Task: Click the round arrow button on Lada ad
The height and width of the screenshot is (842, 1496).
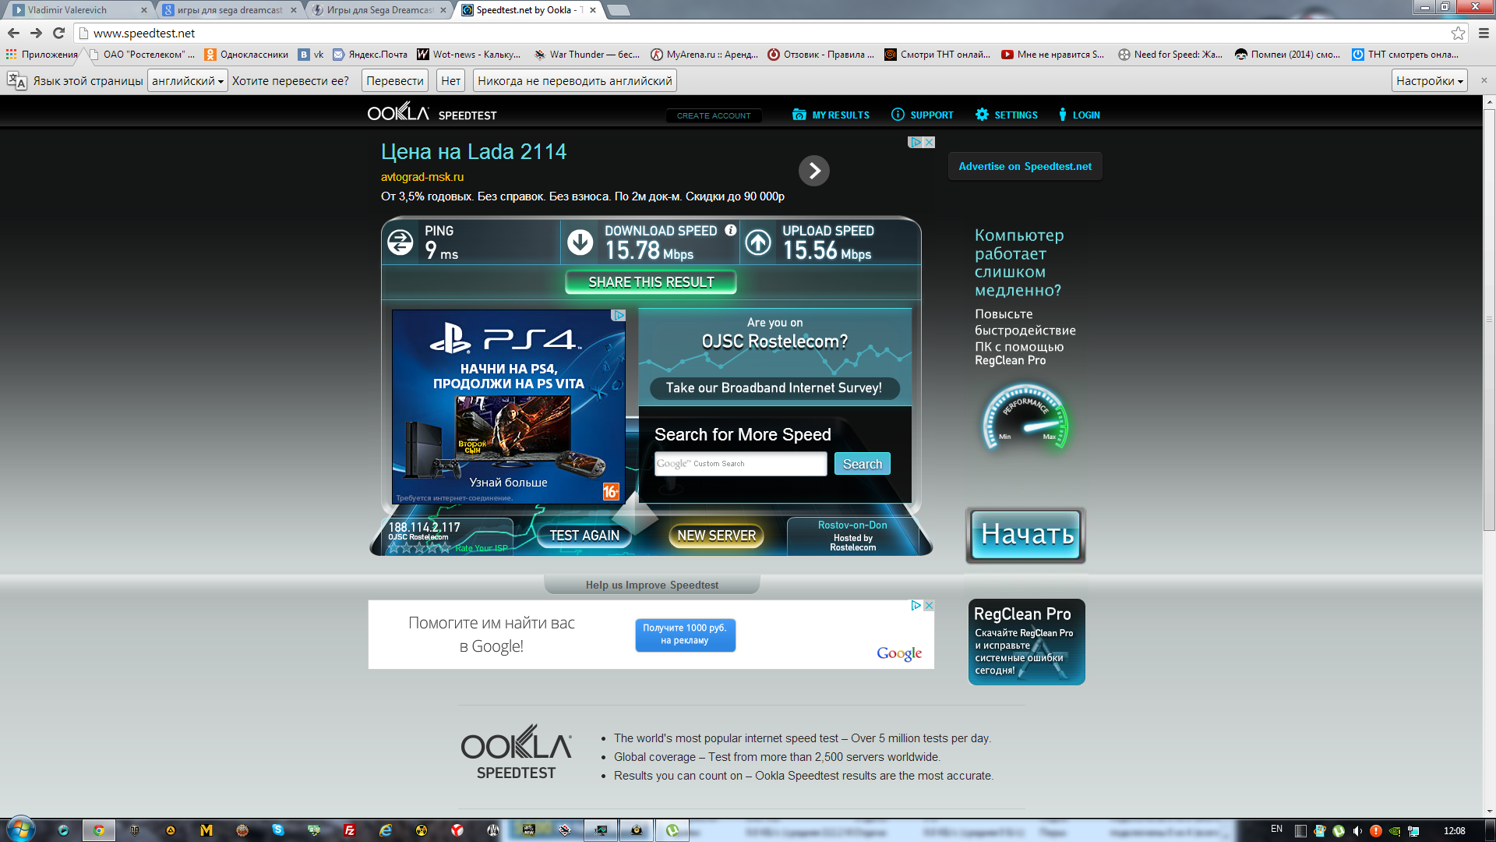Action: tap(813, 171)
